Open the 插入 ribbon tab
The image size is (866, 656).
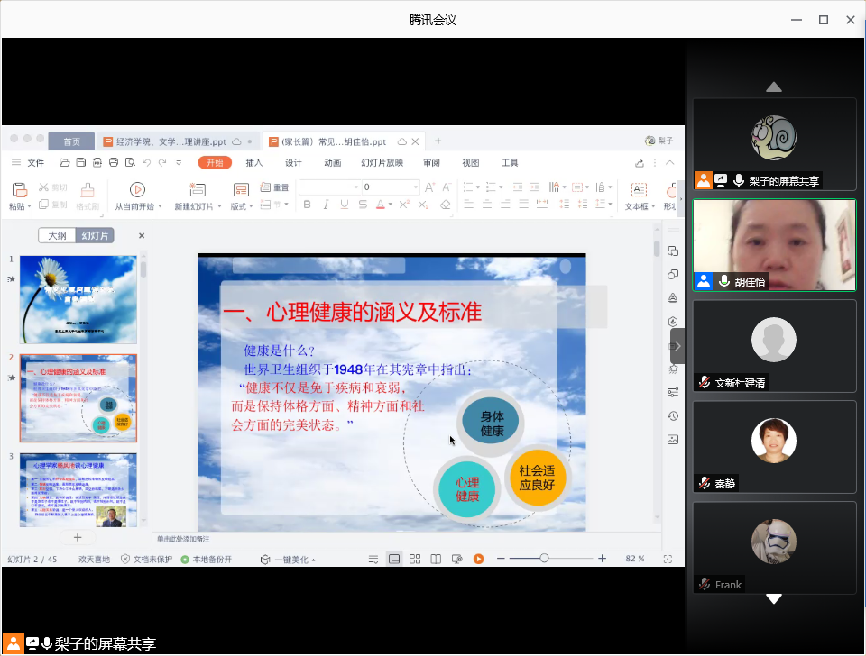(x=254, y=163)
